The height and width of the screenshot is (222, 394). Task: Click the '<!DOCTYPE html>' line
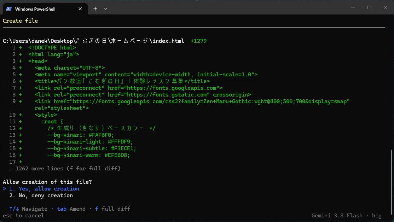pos(52,47)
